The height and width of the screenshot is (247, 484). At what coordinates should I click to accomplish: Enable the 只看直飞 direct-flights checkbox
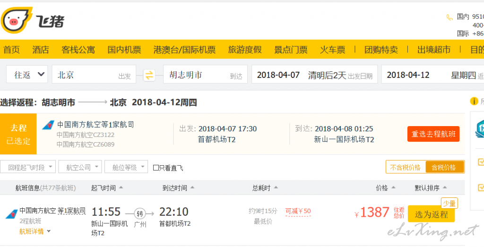coord(156,168)
